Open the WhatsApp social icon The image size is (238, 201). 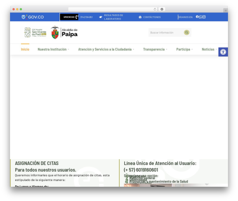[200, 17]
